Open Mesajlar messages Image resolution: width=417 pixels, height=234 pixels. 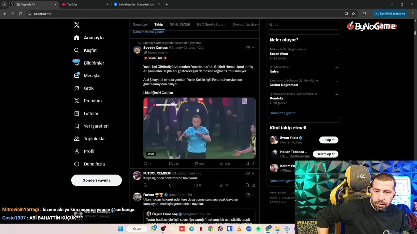87,75
